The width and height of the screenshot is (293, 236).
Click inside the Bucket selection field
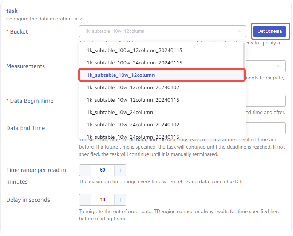[157, 31]
